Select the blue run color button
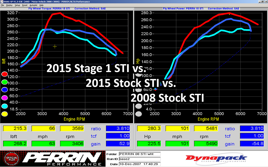Viewport: 268px width, 167px height. click(5, 90)
